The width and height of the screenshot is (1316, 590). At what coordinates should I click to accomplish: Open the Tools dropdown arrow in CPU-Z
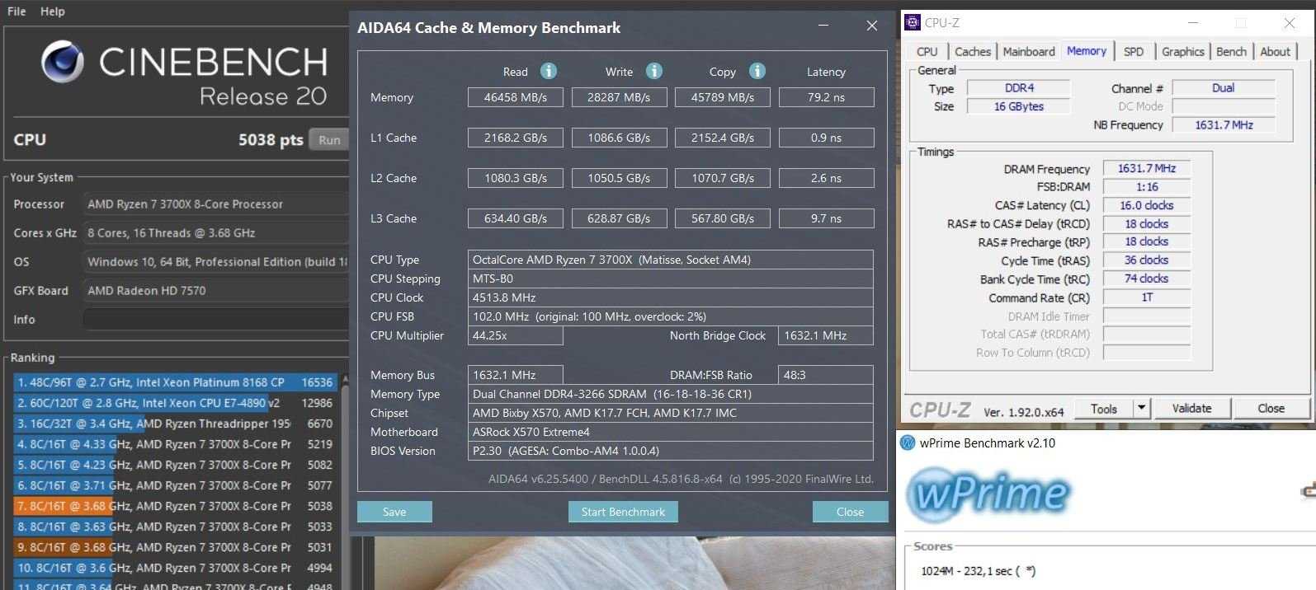pos(1141,409)
